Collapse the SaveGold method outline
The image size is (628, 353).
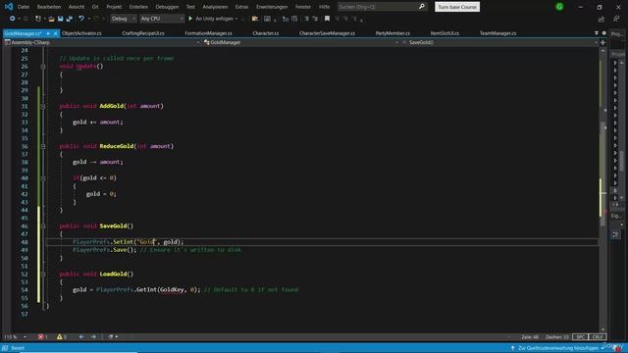43,227
